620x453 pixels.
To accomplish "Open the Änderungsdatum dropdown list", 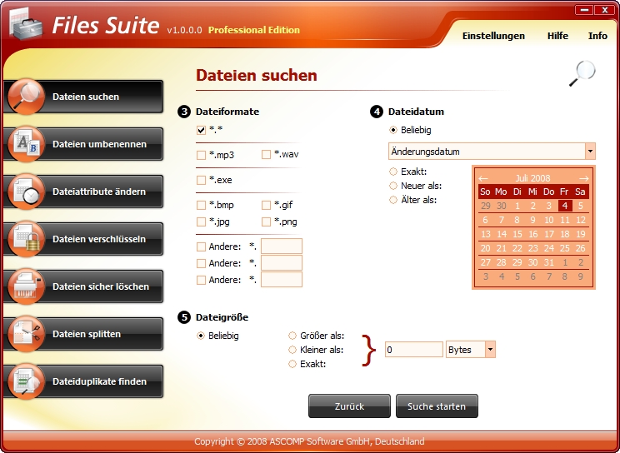I will coord(590,152).
